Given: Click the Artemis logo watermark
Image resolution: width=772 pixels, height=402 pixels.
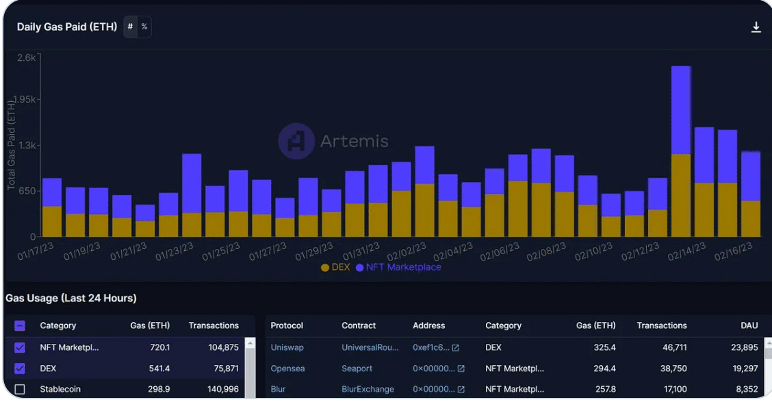Looking at the screenshot, I should click(334, 142).
